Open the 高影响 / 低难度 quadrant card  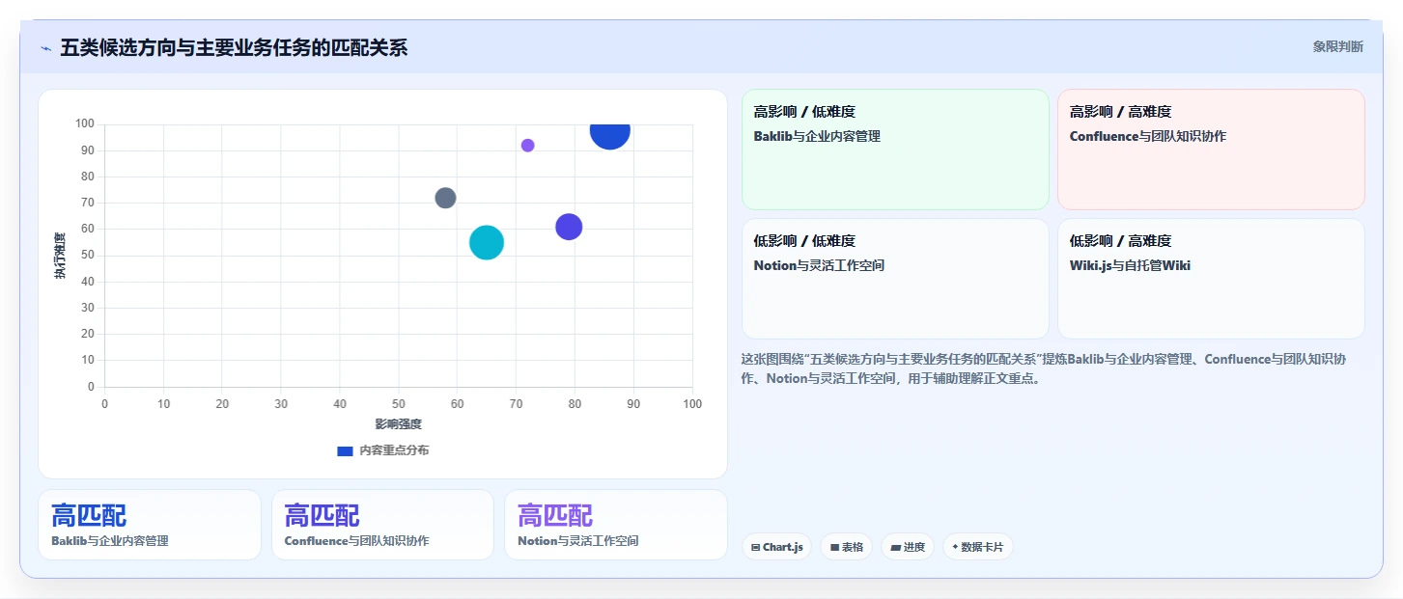tap(895, 150)
